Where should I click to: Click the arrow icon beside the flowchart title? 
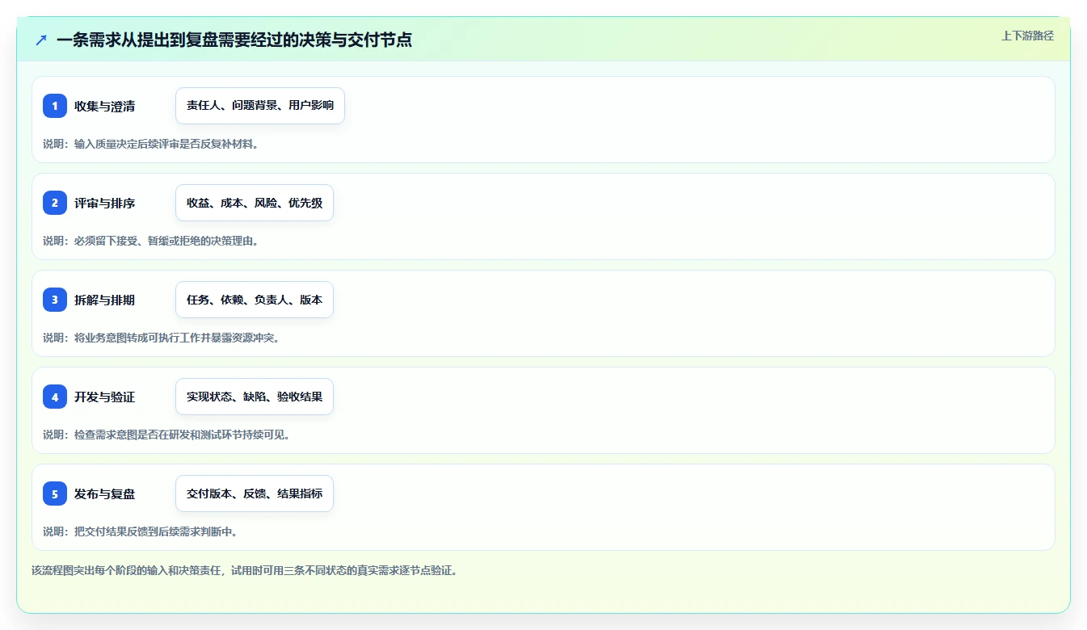41,40
